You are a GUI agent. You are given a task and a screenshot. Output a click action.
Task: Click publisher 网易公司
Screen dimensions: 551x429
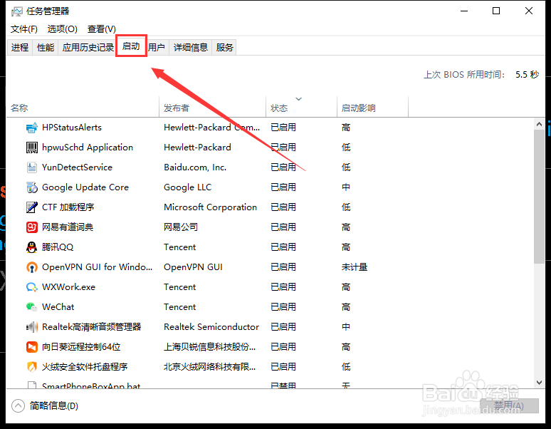coord(181,227)
